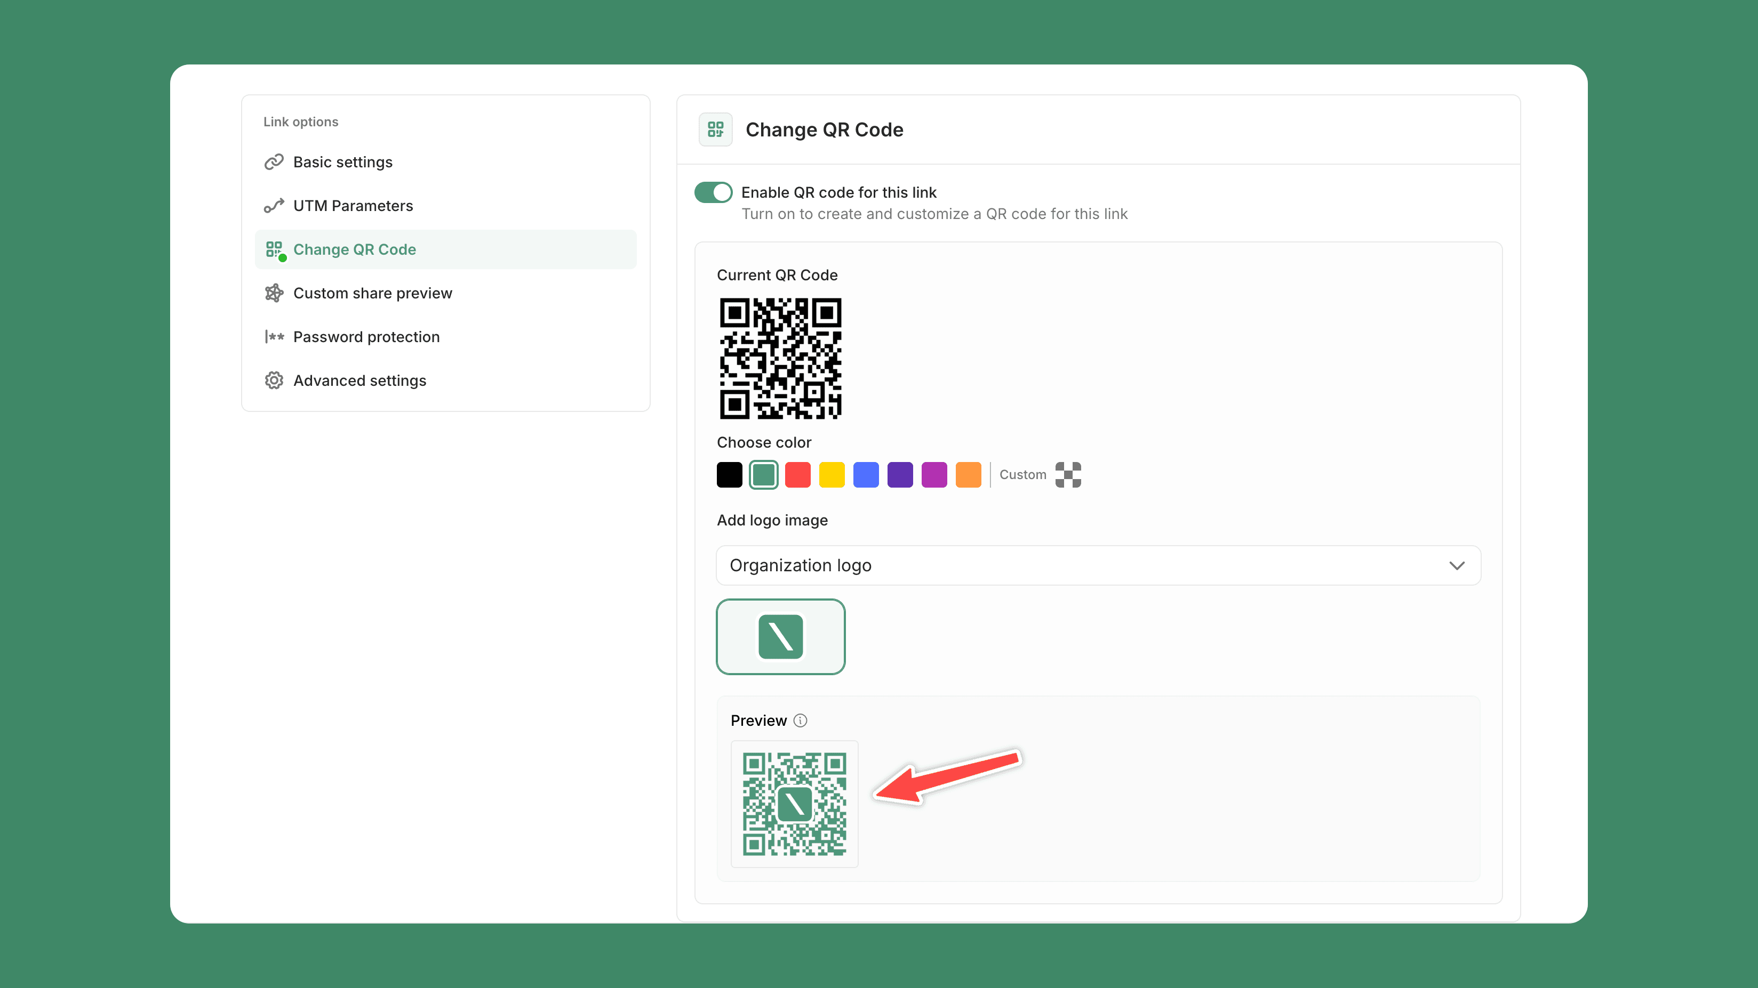Choose the yellow color swatch
Screen dimensions: 1758x988
point(832,475)
